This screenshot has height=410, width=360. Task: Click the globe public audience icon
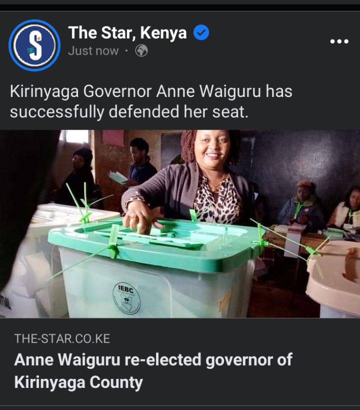coord(141,51)
